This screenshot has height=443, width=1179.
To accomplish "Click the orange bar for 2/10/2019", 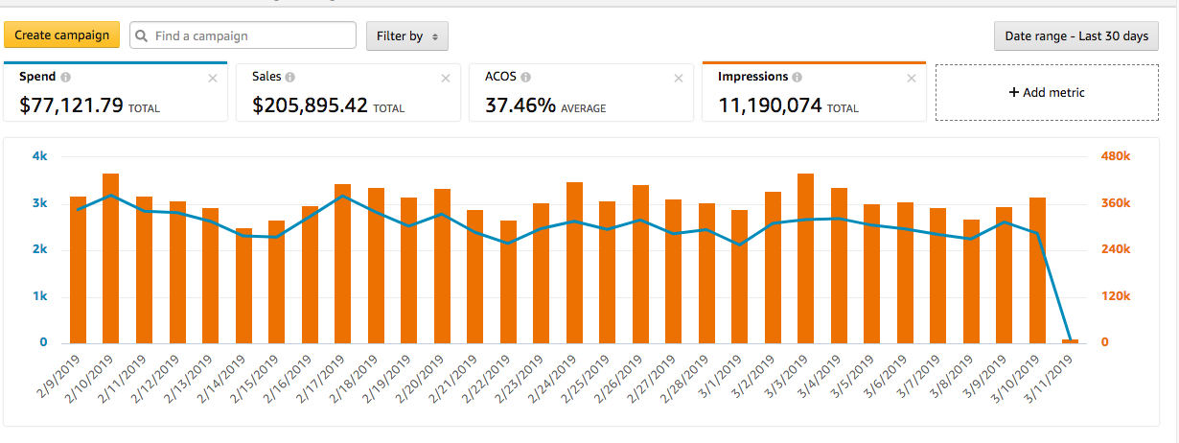I will 111,258.
